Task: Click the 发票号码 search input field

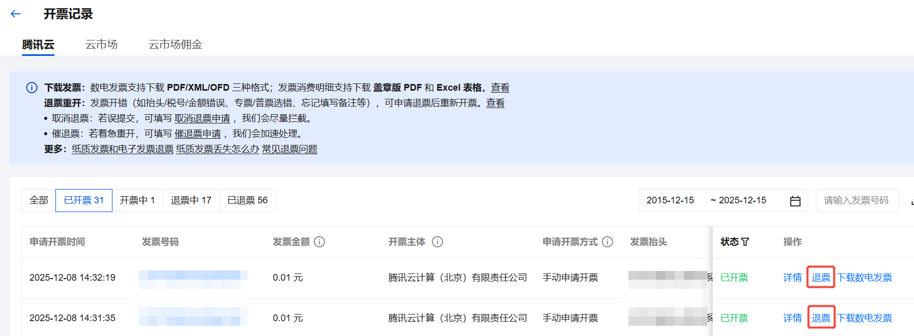Action: point(856,200)
